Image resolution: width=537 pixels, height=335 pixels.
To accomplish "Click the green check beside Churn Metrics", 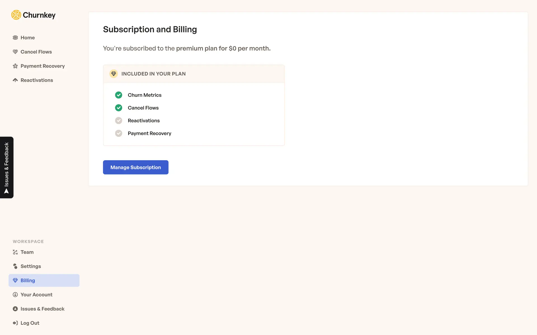I will pyautogui.click(x=119, y=95).
